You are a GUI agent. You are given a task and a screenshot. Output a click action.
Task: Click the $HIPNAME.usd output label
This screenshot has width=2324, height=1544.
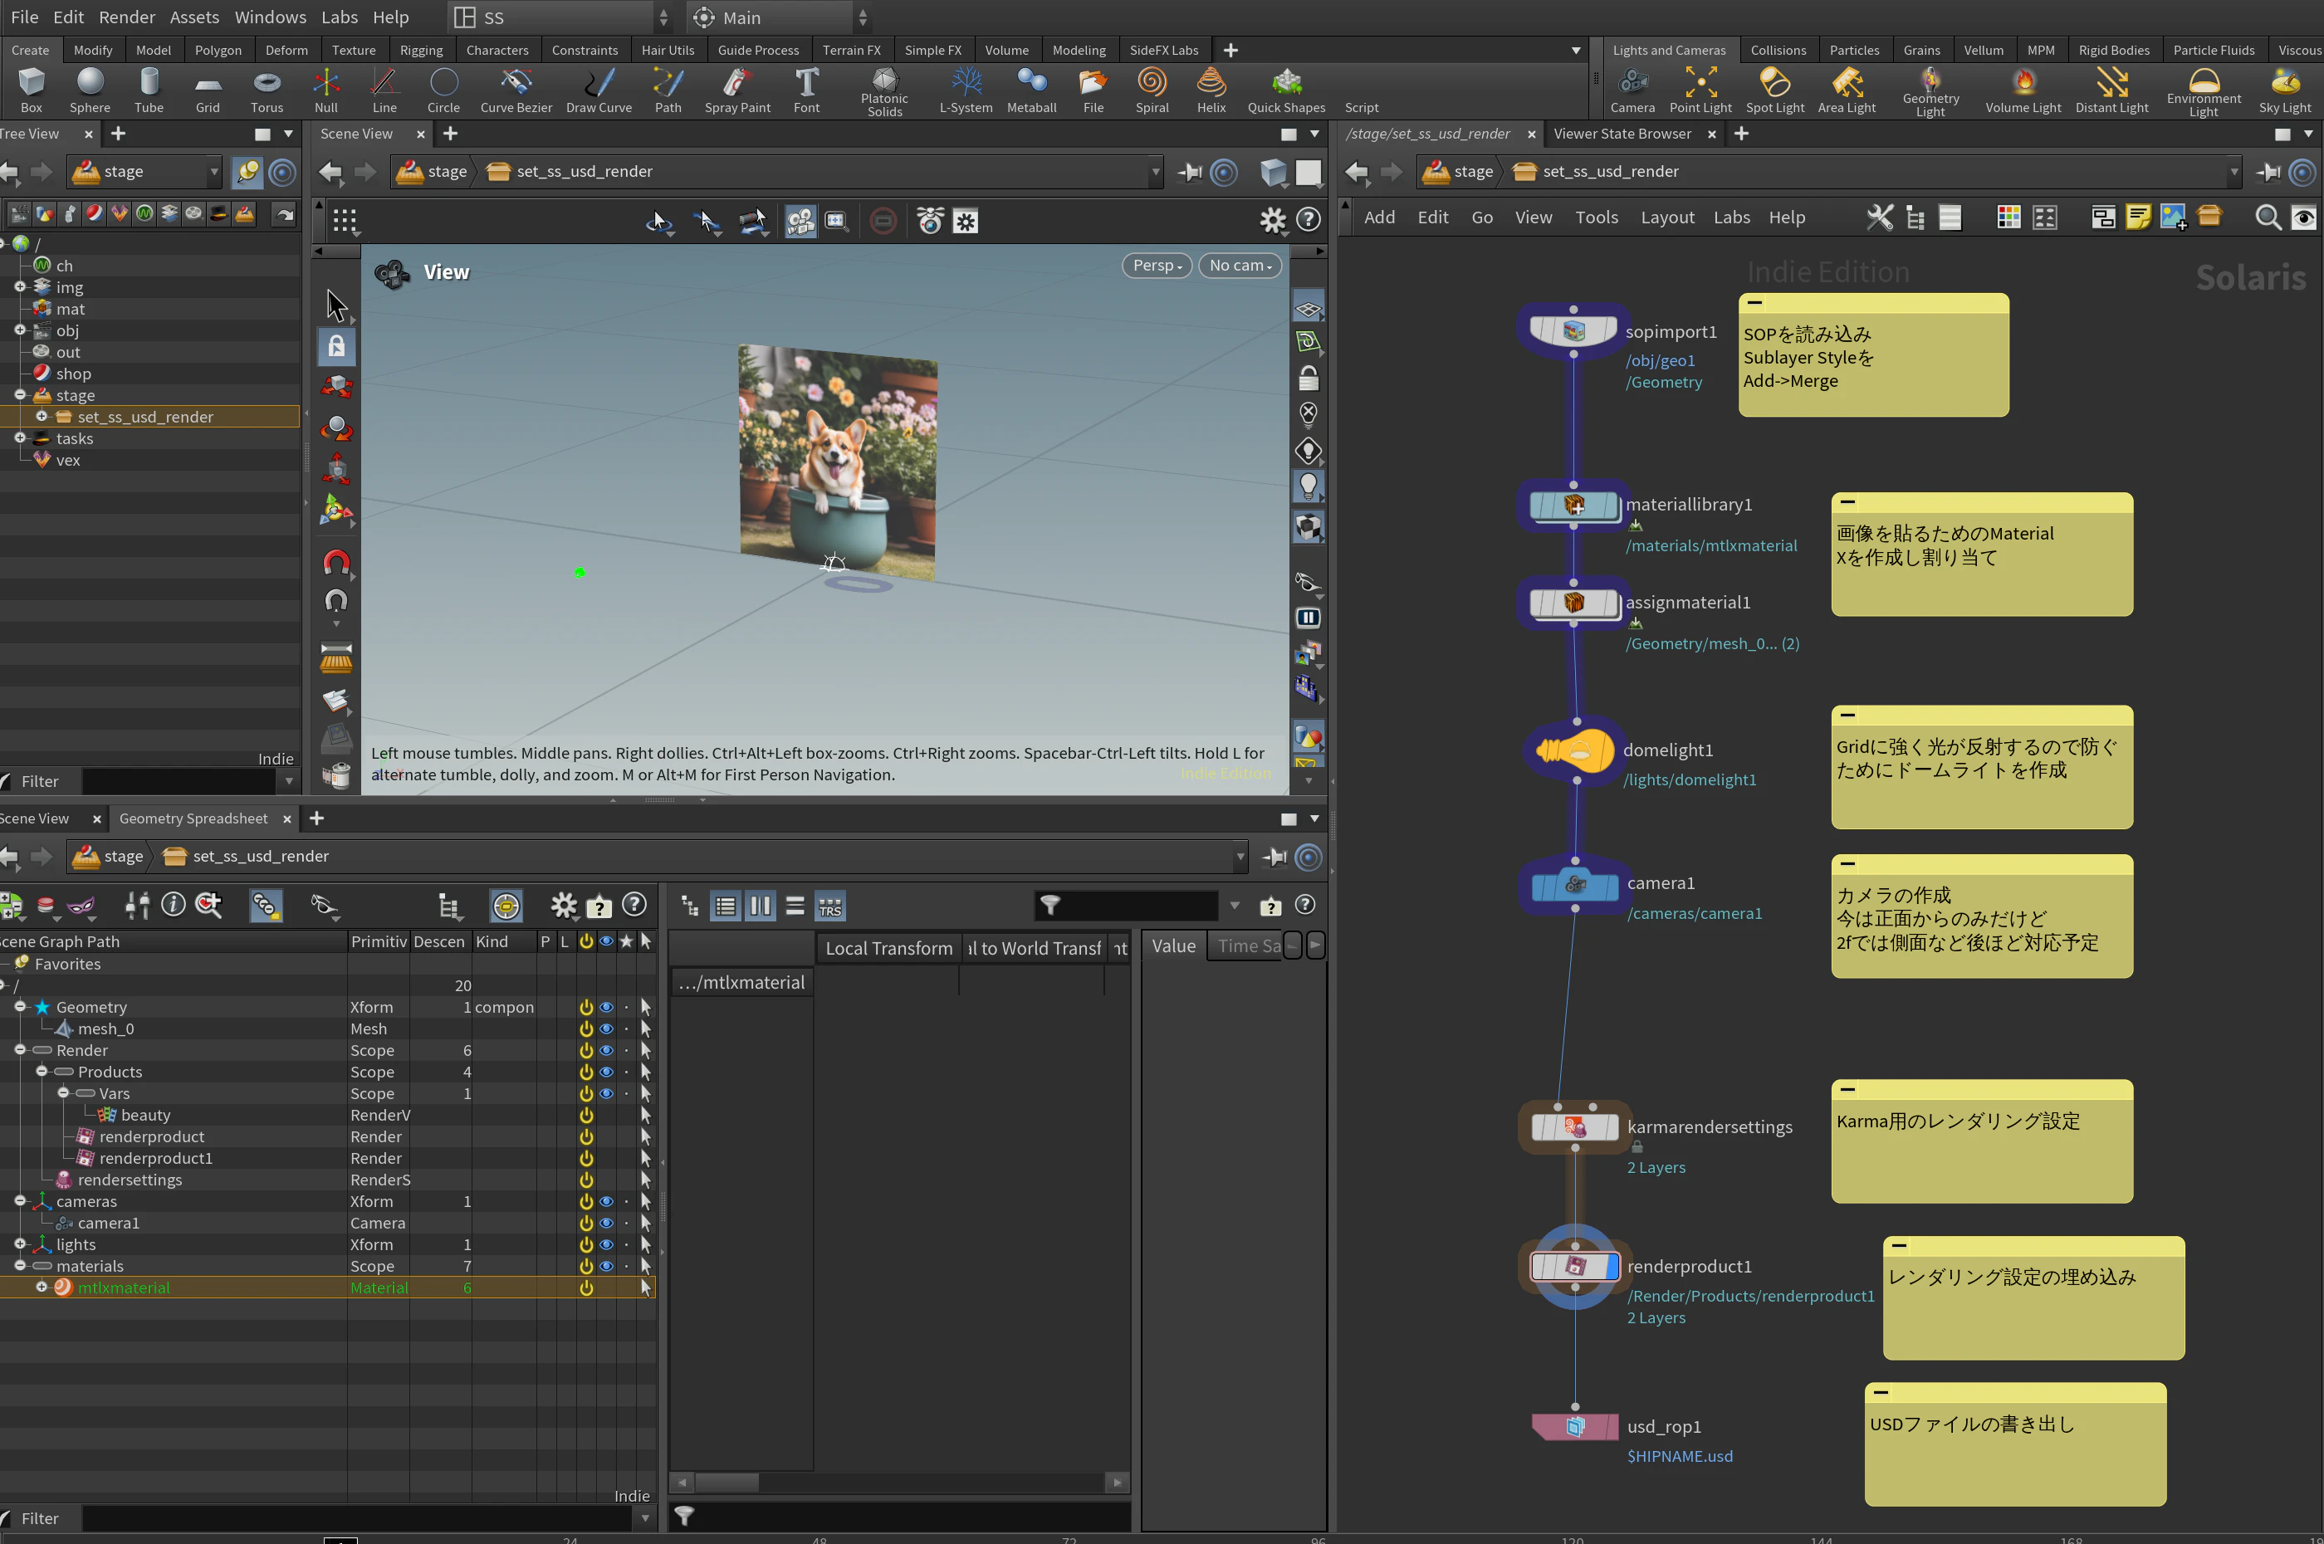1680,1456
